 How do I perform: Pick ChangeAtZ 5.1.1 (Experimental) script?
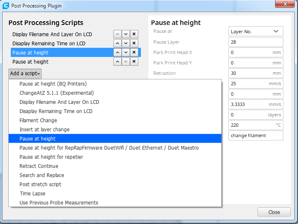57,93
